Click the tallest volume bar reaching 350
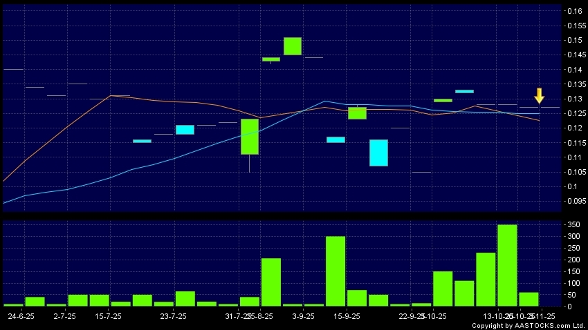Screen dimensions: 588x330 tap(507, 265)
